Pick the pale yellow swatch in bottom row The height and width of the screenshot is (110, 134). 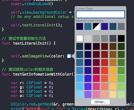[x=113, y=94]
